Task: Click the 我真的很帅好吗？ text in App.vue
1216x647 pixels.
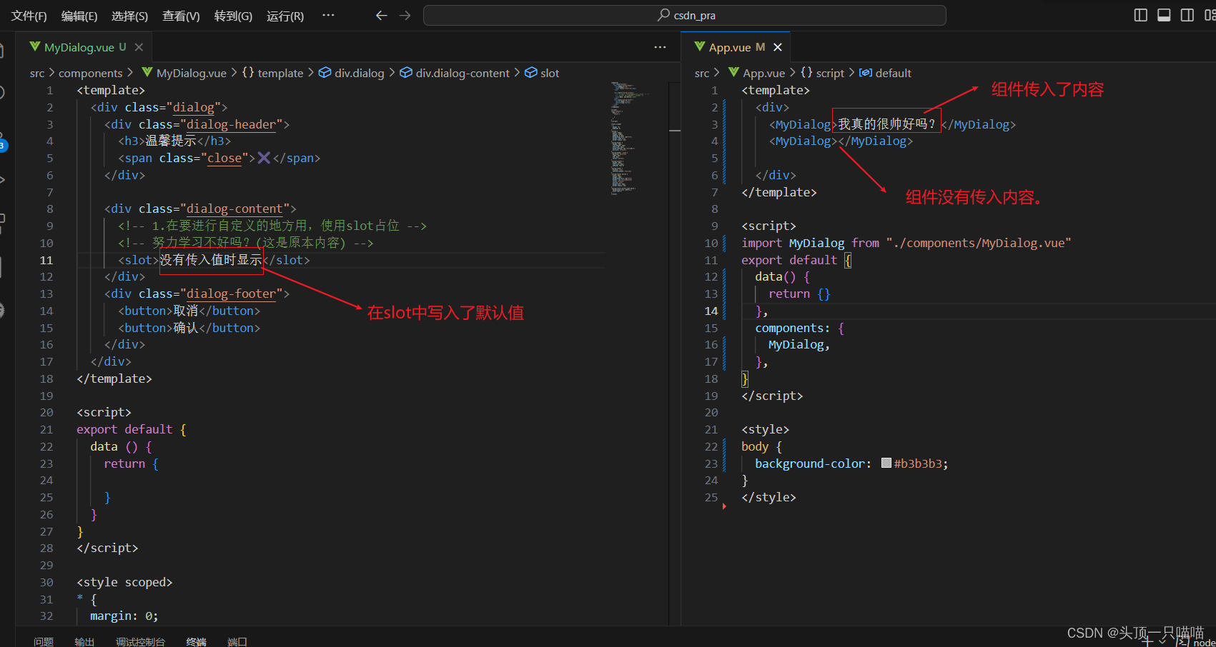Action: coord(886,124)
